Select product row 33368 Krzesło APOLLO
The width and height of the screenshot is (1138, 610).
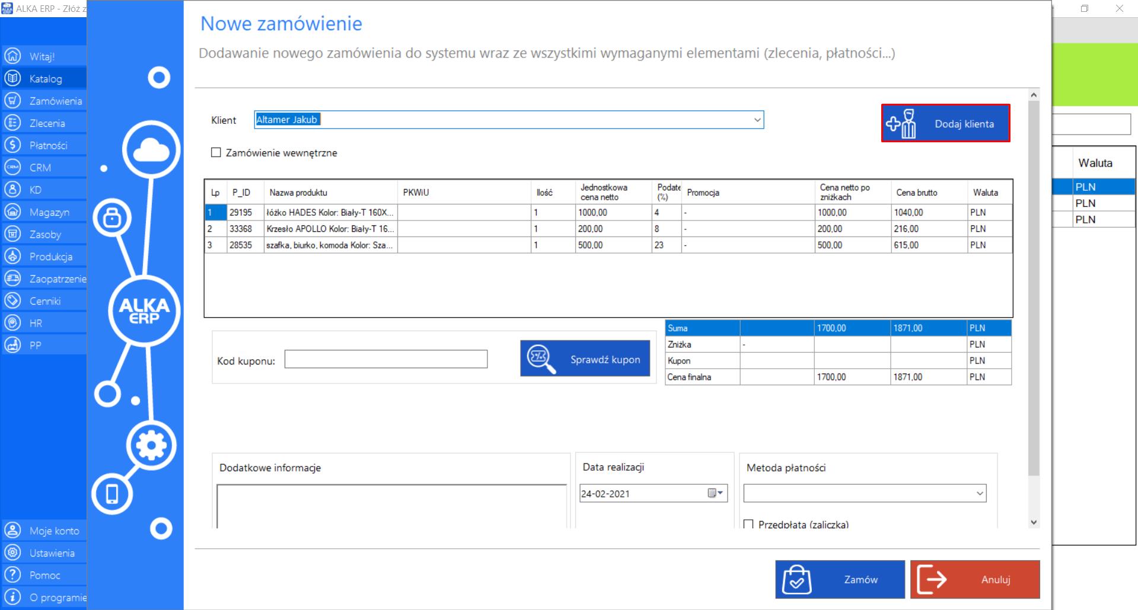(608, 228)
